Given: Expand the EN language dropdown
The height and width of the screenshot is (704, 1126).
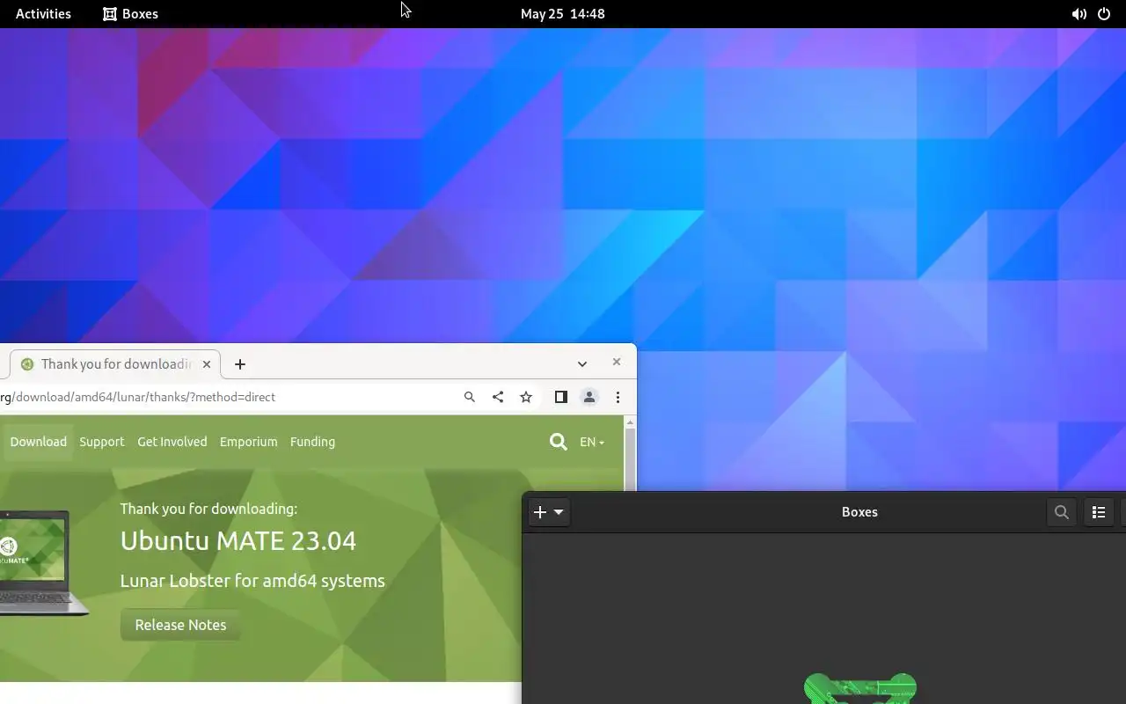Looking at the screenshot, I should (x=592, y=442).
